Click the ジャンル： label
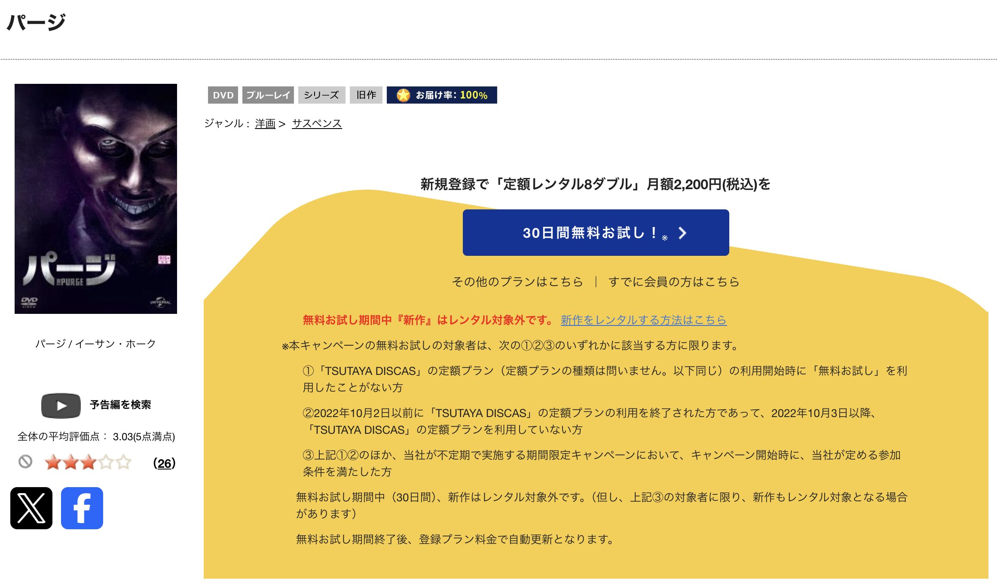The height and width of the screenshot is (583, 997). (228, 124)
